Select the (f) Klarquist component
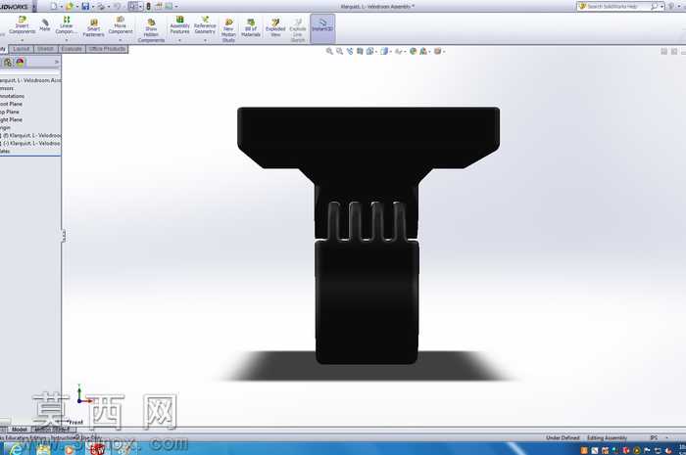This screenshot has height=455, width=686. tap(30, 135)
